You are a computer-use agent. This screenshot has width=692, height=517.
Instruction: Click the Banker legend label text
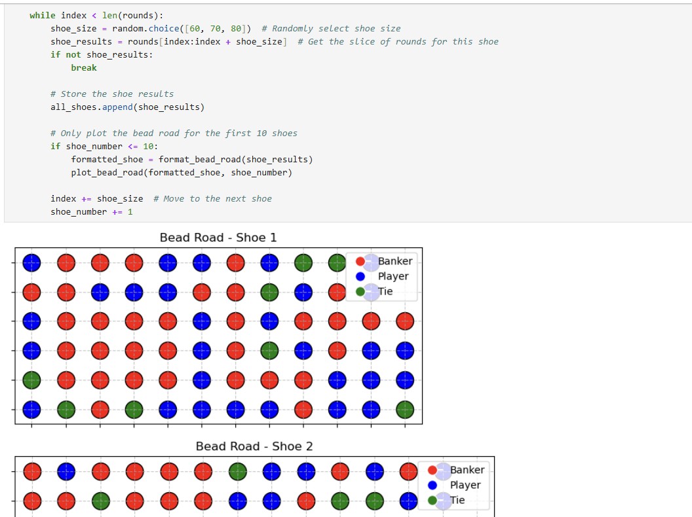[x=394, y=261]
